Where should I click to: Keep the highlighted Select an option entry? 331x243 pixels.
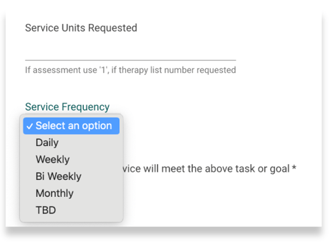pyautogui.click(x=71, y=126)
